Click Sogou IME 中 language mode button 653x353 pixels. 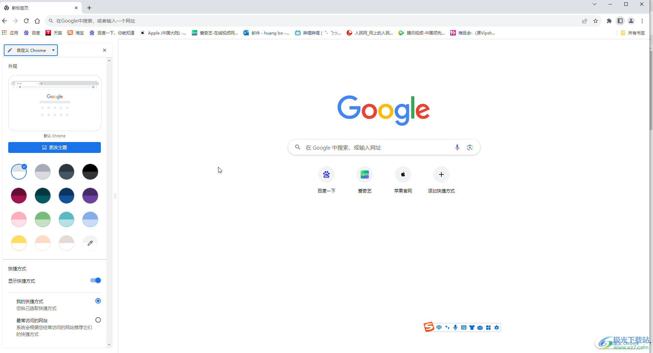tap(439, 327)
